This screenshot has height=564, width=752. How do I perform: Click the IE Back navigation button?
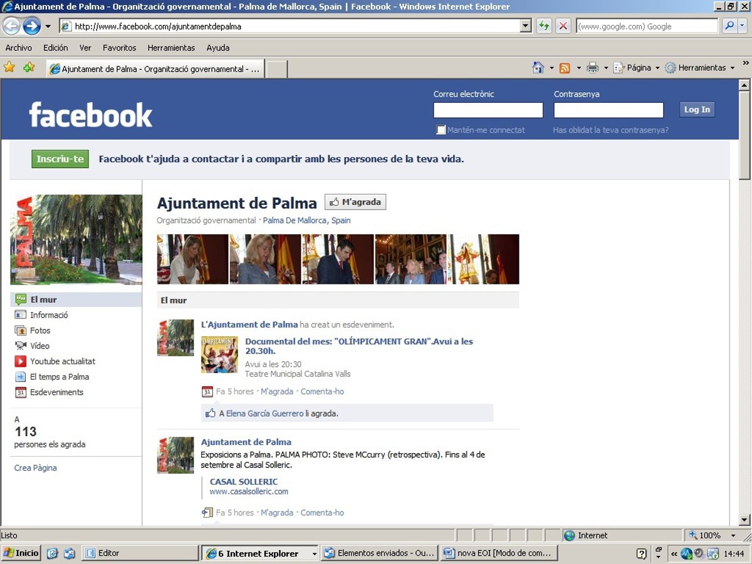coord(11,26)
